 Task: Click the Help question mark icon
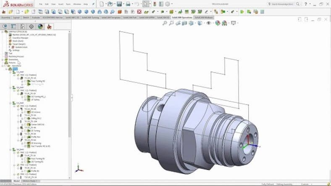coord(306,4)
